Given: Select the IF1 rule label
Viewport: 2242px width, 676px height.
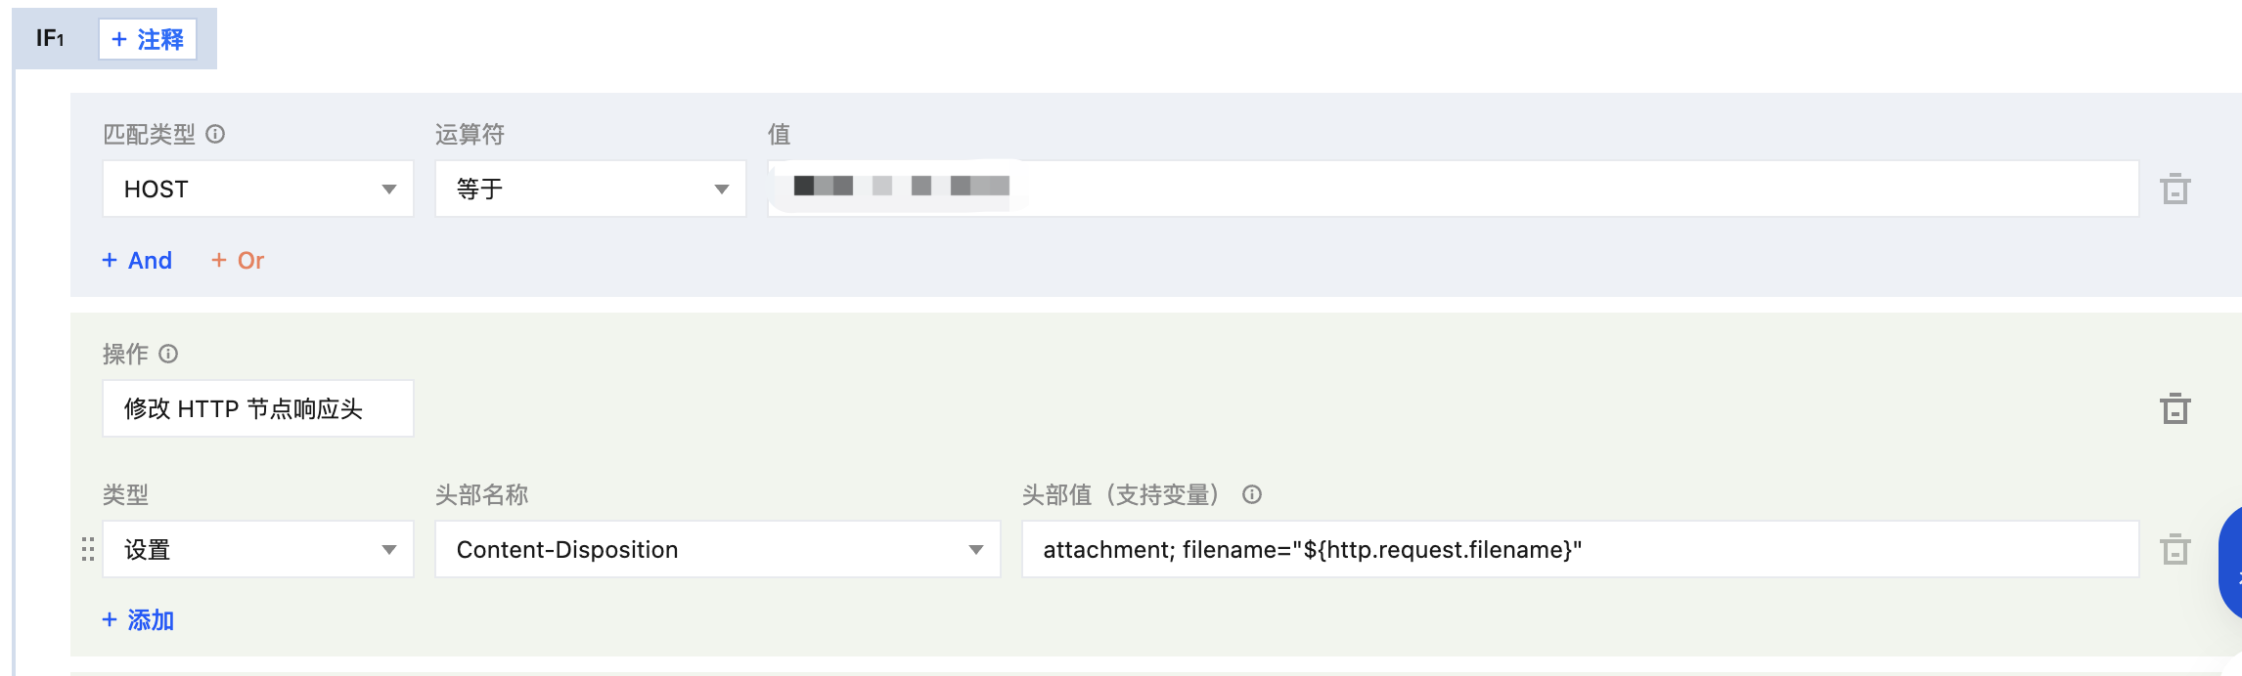Looking at the screenshot, I should 50,39.
